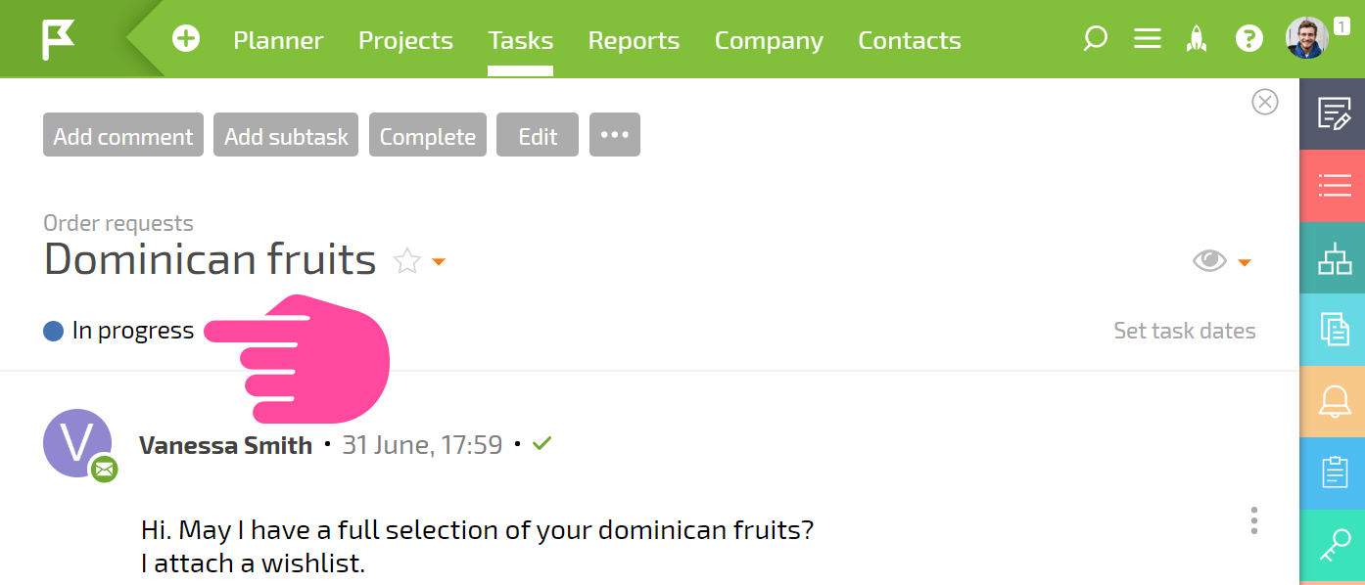This screenshot has width=1365, height=585.
Task: Open the hierarchy chart icon in the sidebar
Action: click(1333, 258)
